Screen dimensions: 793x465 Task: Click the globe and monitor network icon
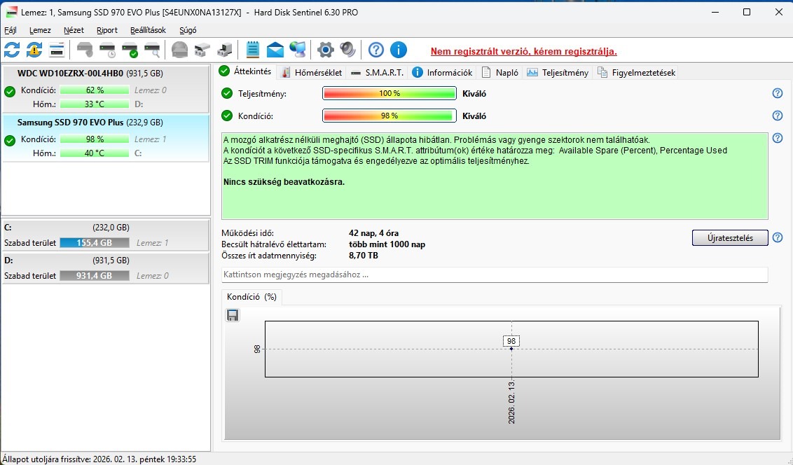click(x=298, y=50)
